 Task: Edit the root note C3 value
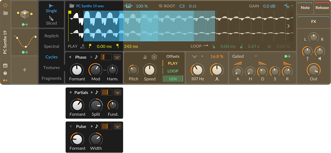tap(182, 6)
